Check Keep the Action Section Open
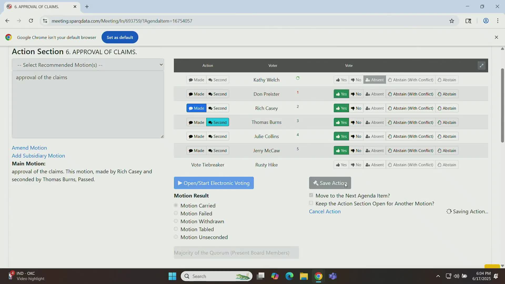505x284 pixels. coord(311,203)
